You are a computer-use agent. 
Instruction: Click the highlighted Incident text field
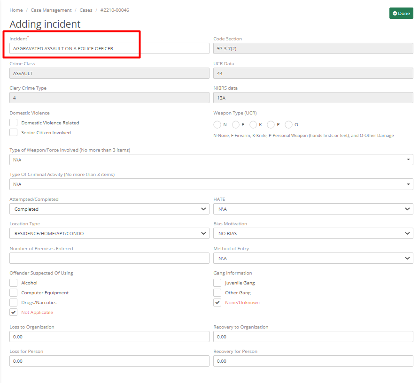pos(109,48)
